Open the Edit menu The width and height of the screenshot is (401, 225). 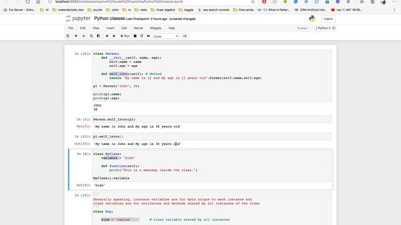click(83, 28)
